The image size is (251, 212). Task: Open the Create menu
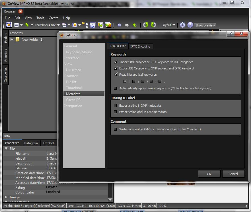point(54,18)
